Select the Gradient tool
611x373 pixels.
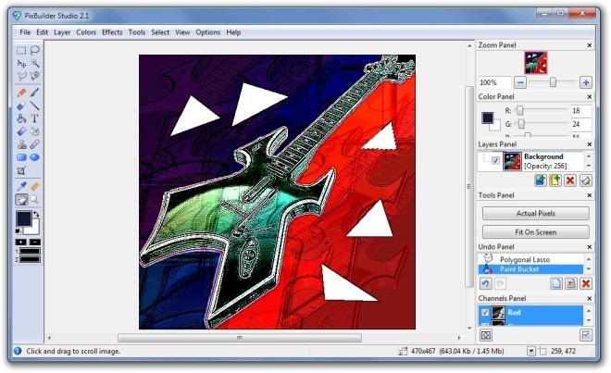pyautogui.click(x=21, y=131)
